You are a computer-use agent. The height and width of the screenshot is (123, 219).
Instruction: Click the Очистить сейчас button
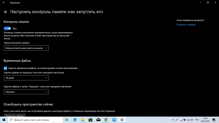pos(15,115)
